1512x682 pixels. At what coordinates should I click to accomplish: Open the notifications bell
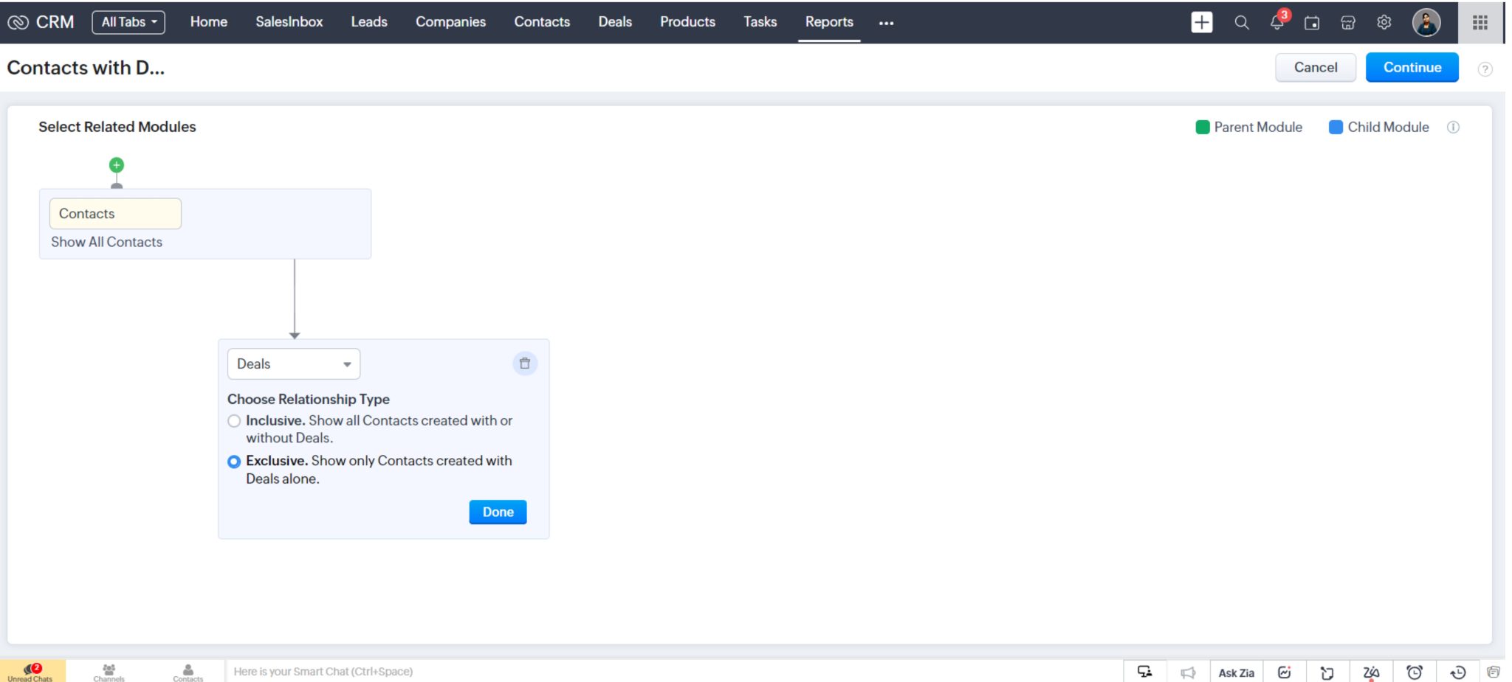[1276, 22]
